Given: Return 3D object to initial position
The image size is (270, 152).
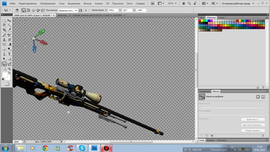Looking at the screenshot, I should pyautogui.click(x=17, y=10).
